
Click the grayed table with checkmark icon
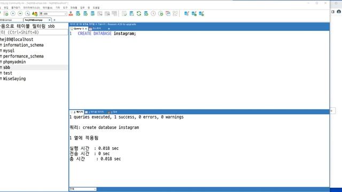(x=124, y=14)
